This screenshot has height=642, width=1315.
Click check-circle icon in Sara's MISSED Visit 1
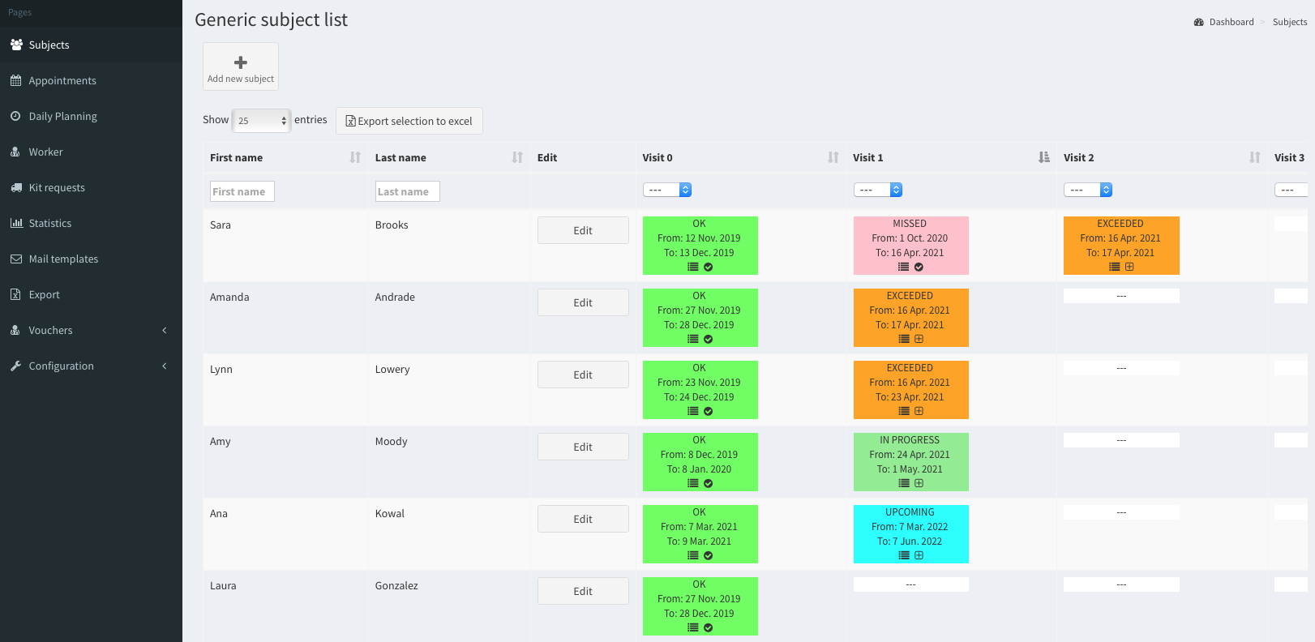(919, 267)
